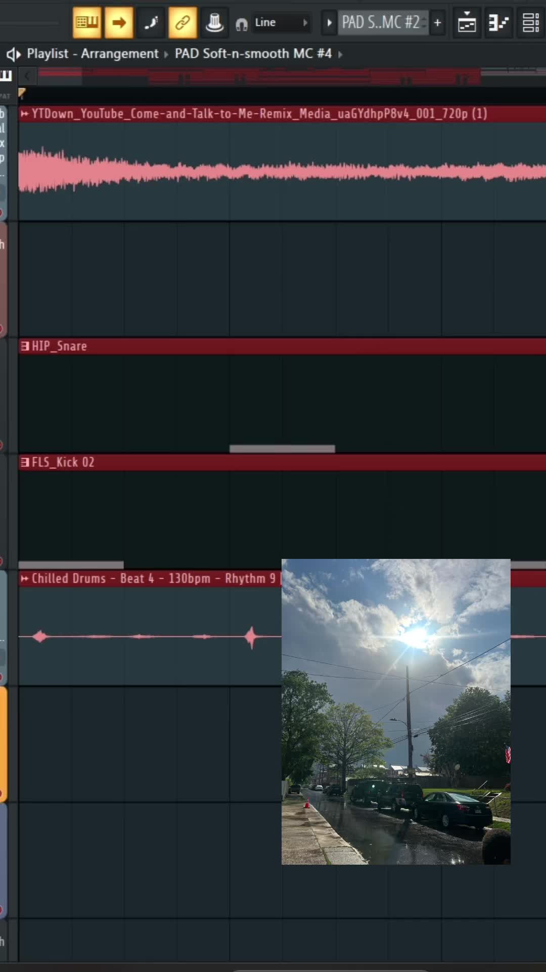The image size is (546, 972).
Task: Click the global snap magnet icon
Action: (x=242, y=24)
